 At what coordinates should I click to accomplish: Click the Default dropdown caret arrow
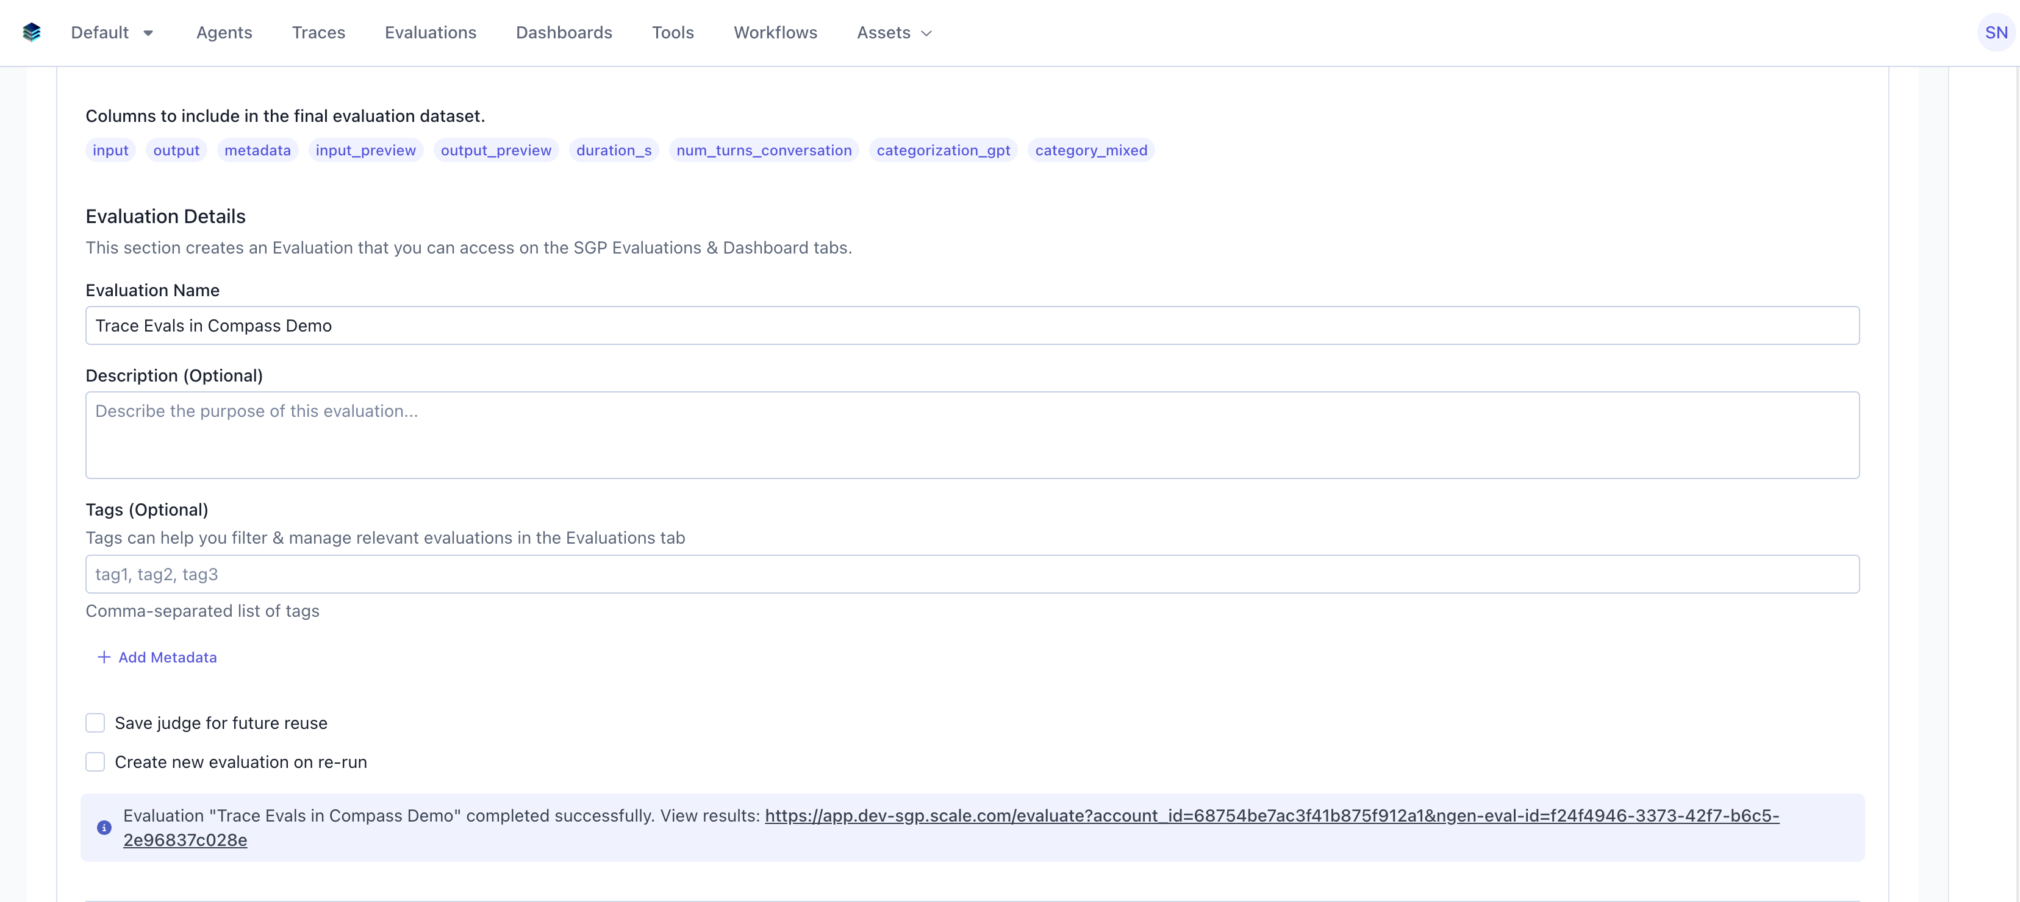(x=148, y=32)
